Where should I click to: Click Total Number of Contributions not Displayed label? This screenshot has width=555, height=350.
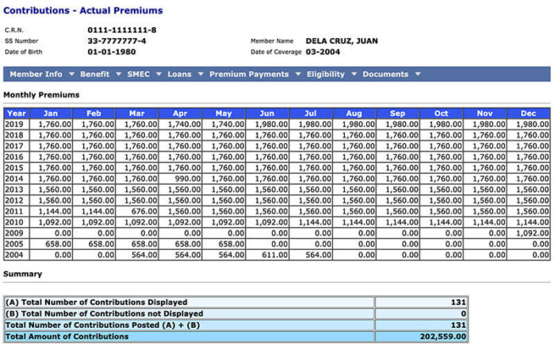[105, 313]
